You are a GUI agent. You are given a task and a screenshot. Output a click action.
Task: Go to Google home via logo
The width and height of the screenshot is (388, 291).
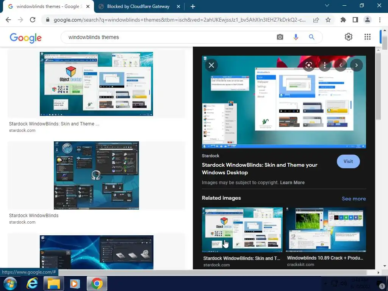click(26, 38)
